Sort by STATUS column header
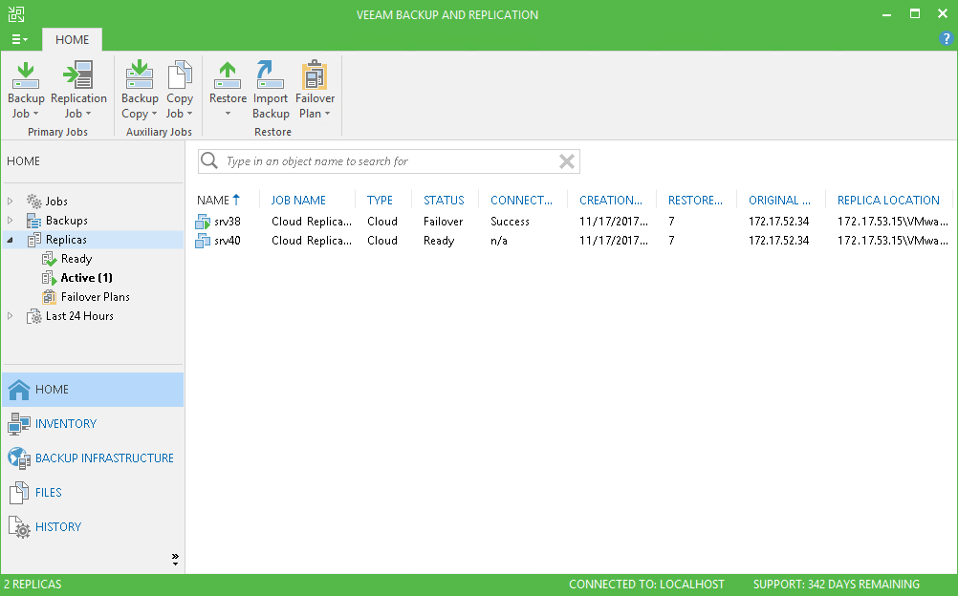The image size is (958, 596). 446,200
